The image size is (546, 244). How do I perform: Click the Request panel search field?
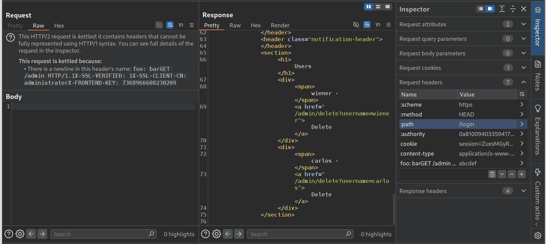(100, 234)
